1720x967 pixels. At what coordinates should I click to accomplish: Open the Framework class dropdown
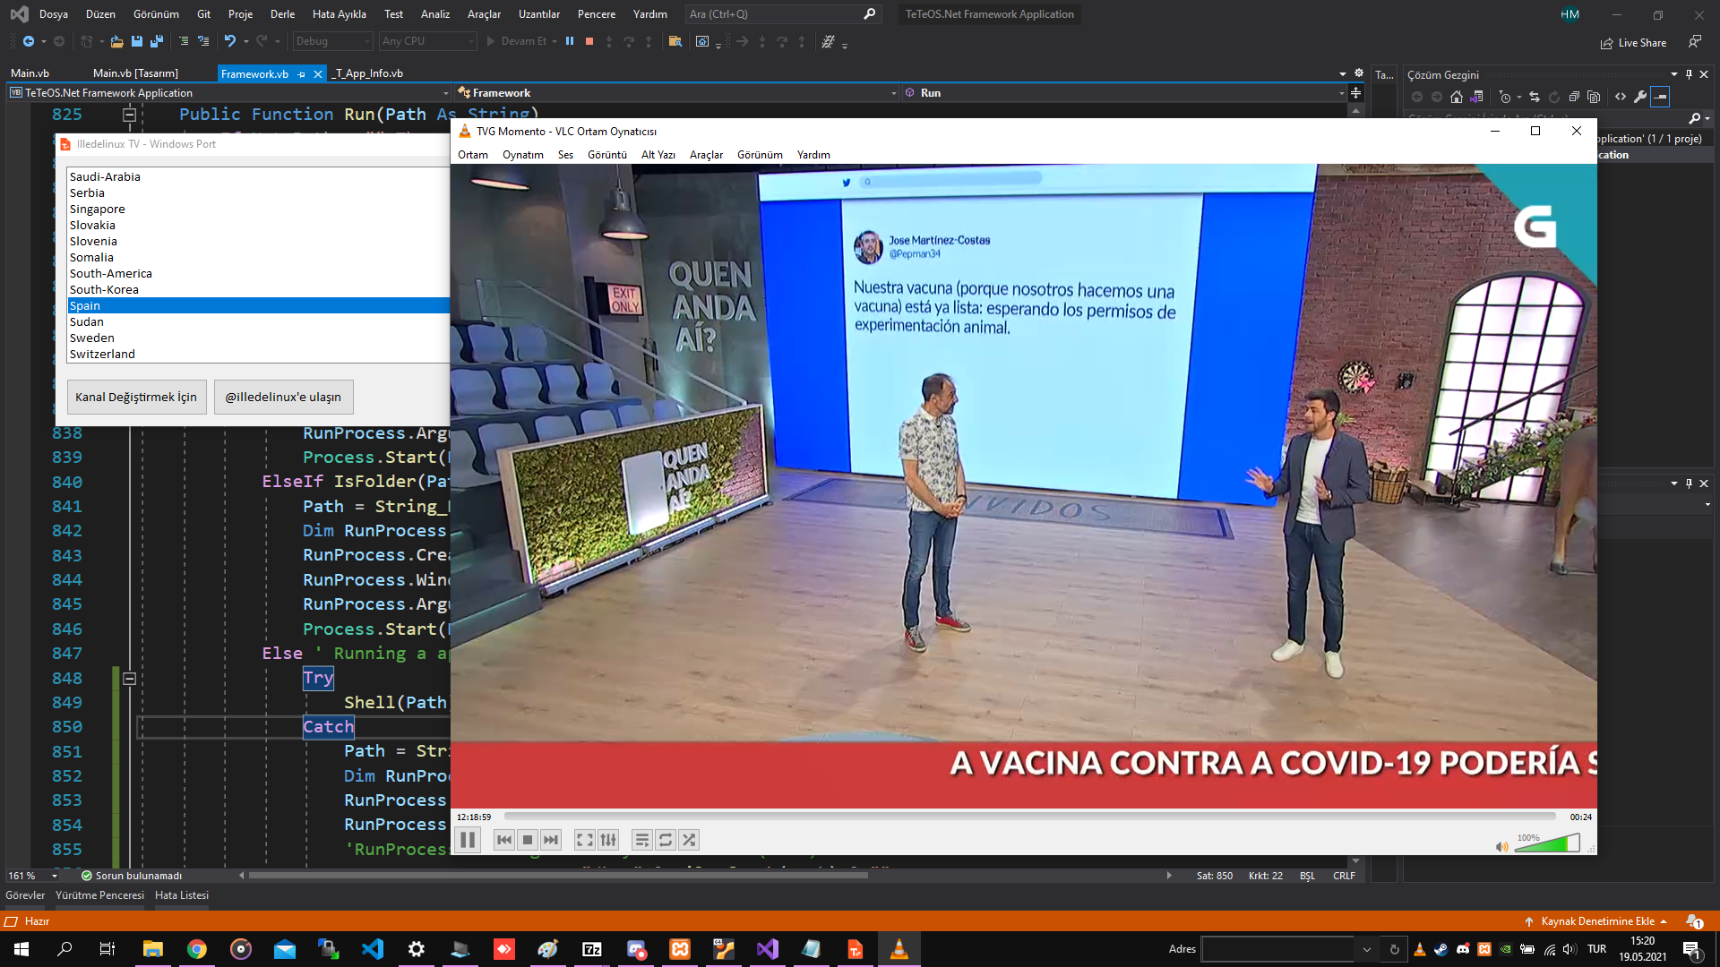click(x=676, y=93)
